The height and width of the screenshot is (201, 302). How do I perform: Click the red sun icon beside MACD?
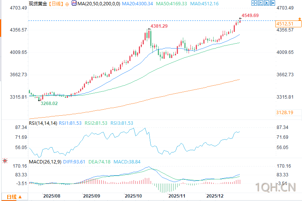(5, 161)
